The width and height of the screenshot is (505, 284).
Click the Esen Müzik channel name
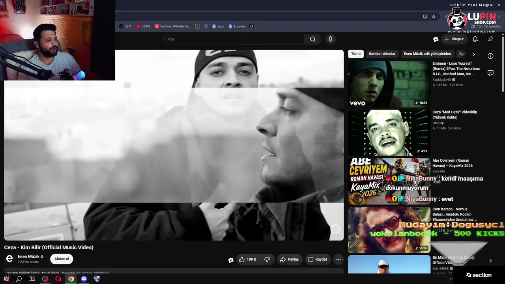(x=28, y=257)
